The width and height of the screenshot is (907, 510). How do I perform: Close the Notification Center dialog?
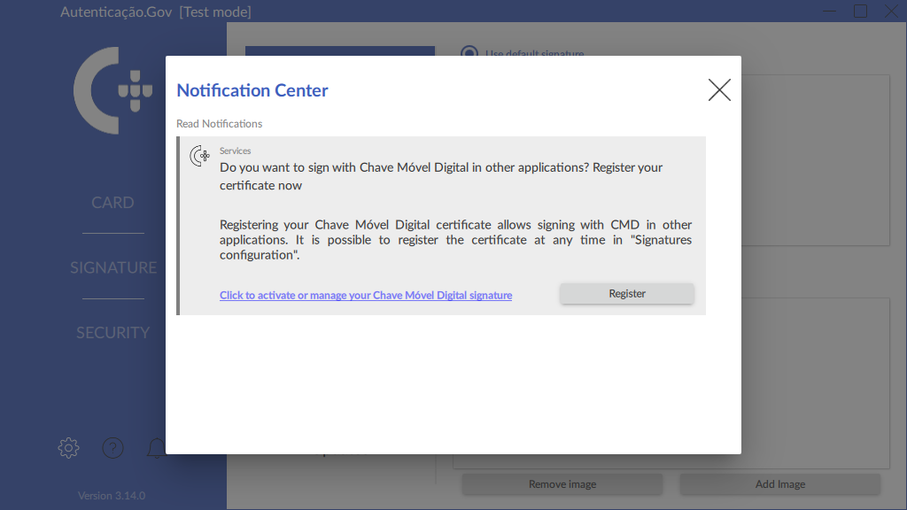coord(719,89)
